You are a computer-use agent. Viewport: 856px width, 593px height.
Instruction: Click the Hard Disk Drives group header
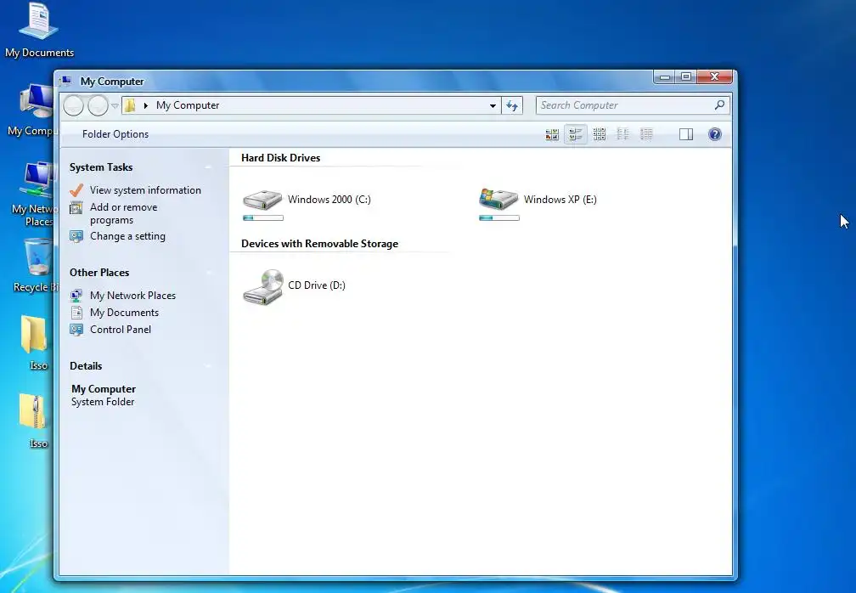(280, 158)
